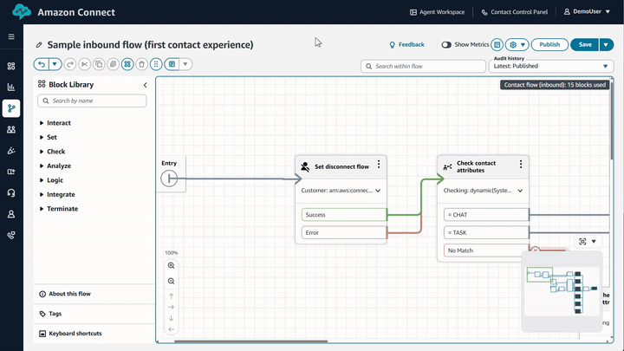Expand the Integrate block category
624x351 pixels.
tap(60, 194)
